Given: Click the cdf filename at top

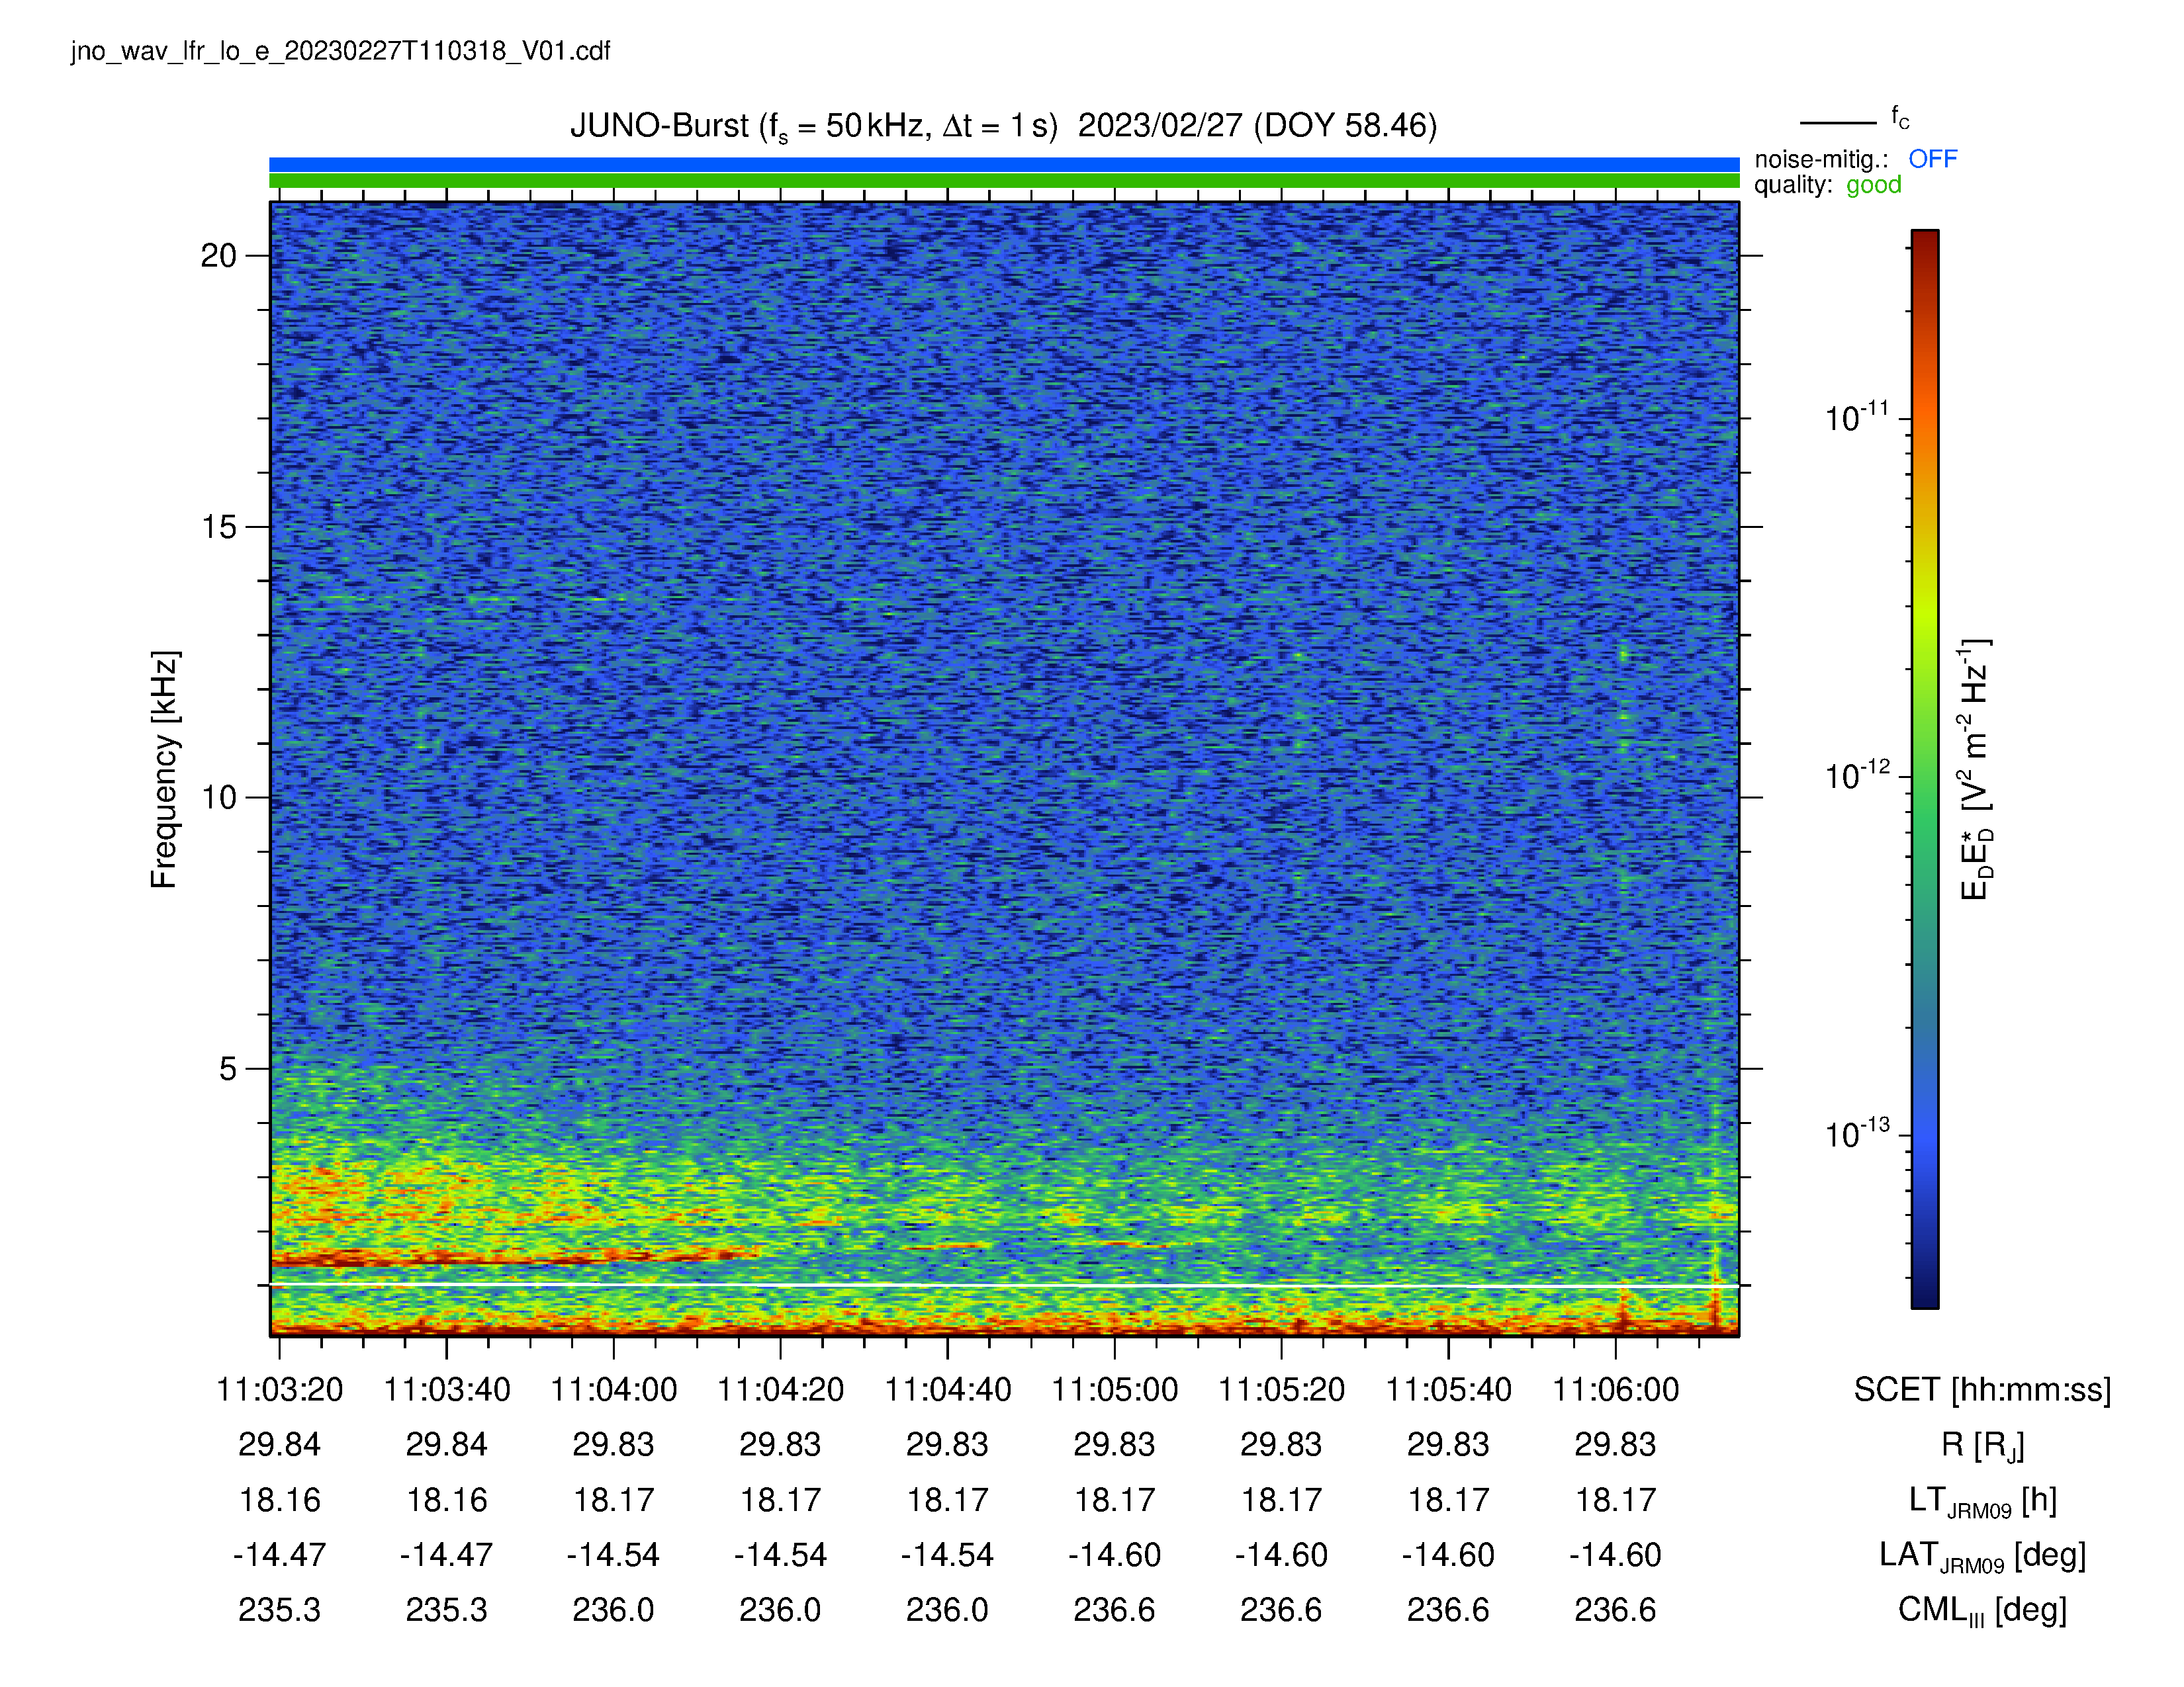Looking at the screenshot, I should click(340, 52).
